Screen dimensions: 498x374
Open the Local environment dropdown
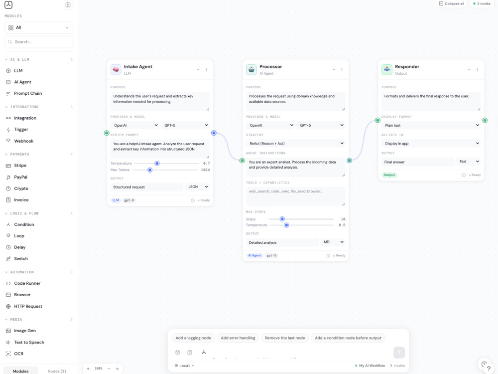point(184,366)
